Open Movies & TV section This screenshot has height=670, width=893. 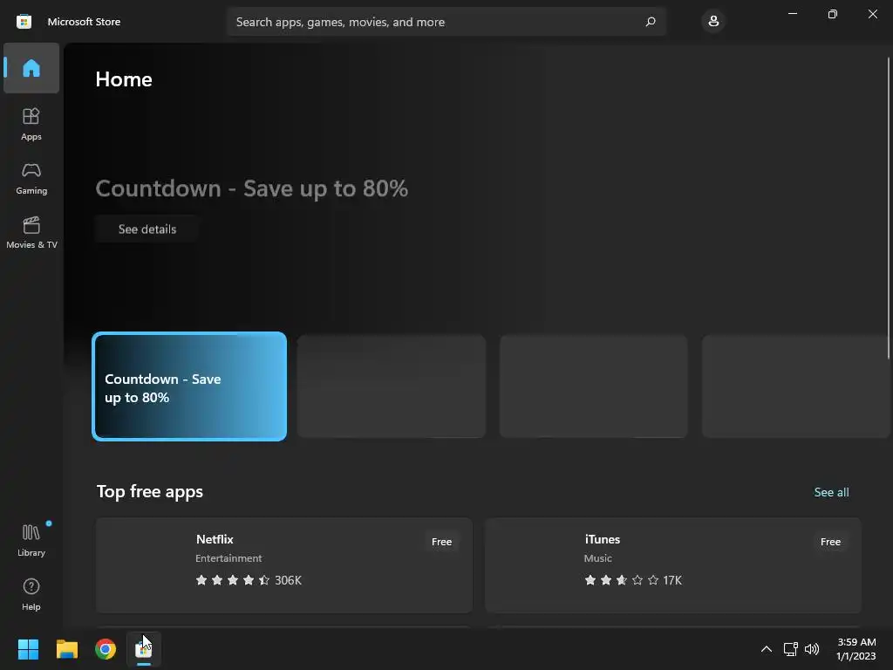point(31,232)
